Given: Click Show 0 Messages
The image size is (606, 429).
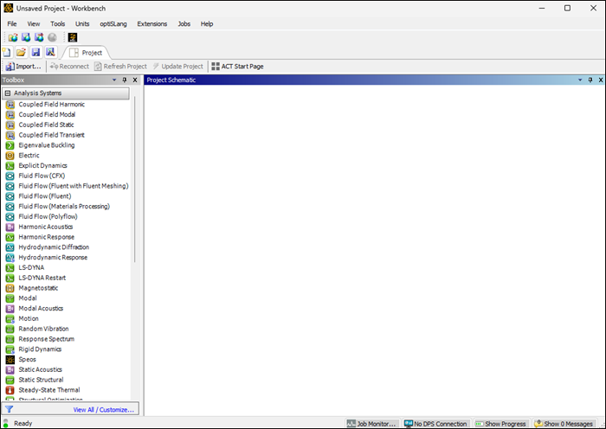Looking at the screenshot, I should pyautogui.click(x=564, y=424).
